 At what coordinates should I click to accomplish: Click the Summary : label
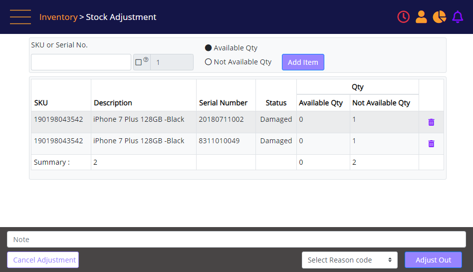pyautogui.click(x=52, y=162)
